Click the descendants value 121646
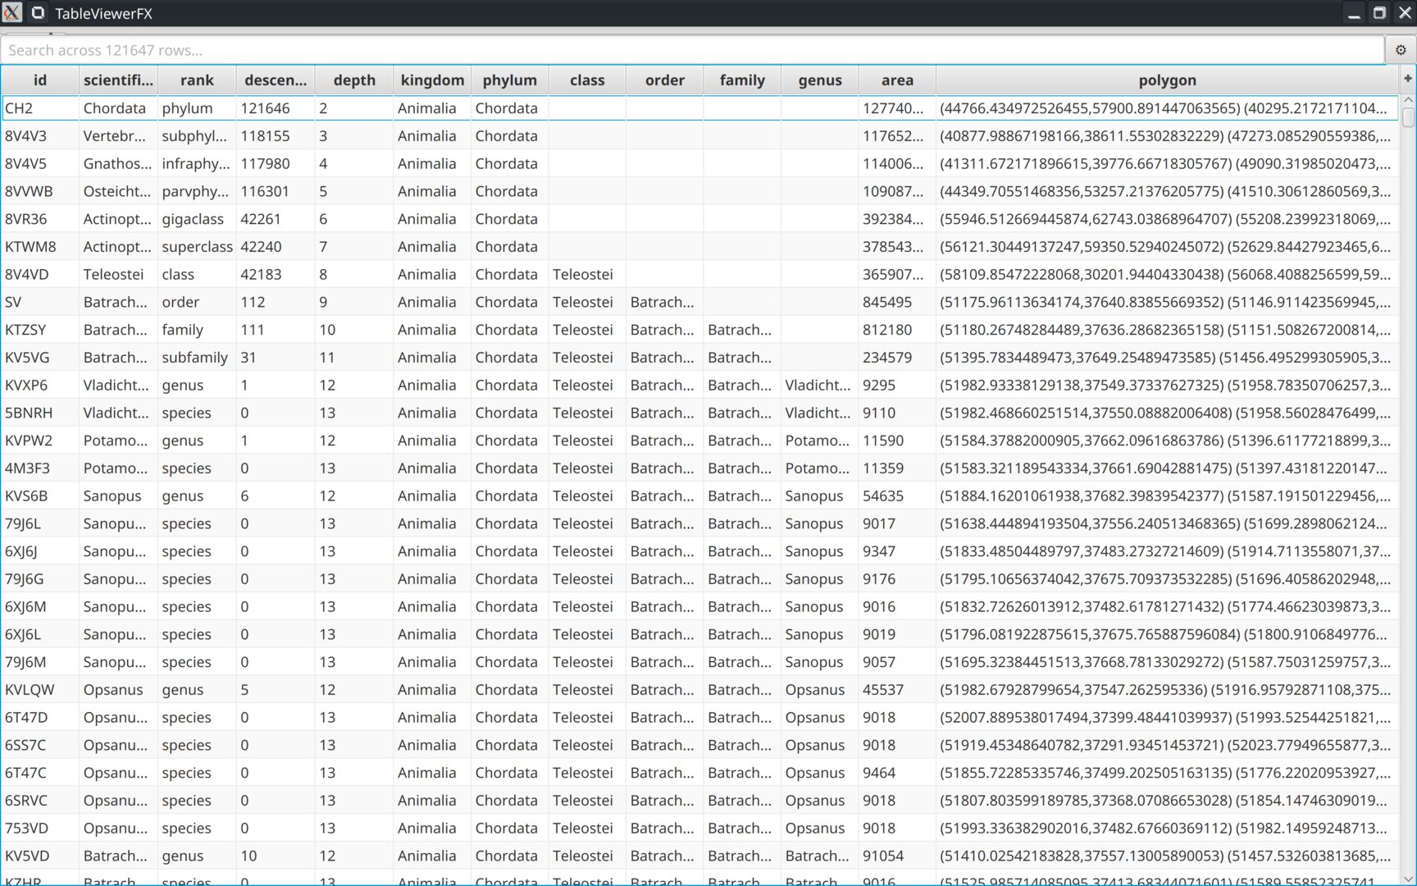 coord(276,108)
